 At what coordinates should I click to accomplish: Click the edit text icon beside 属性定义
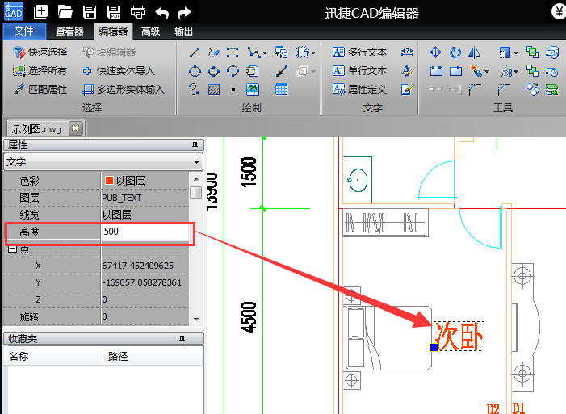(407, 89)
